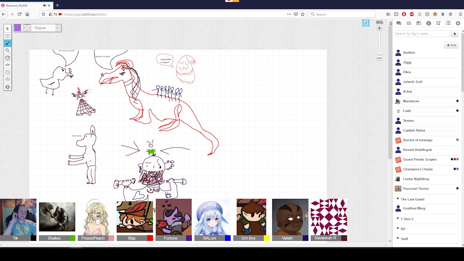Open the Grand Priests Sceptre handout

[427, 159]
